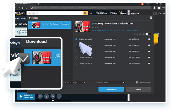Image resolution: width=171 pixels, height=112 pixels.
Task: Click the 'Frame rate: 100' text
Action: coord(110,39)
